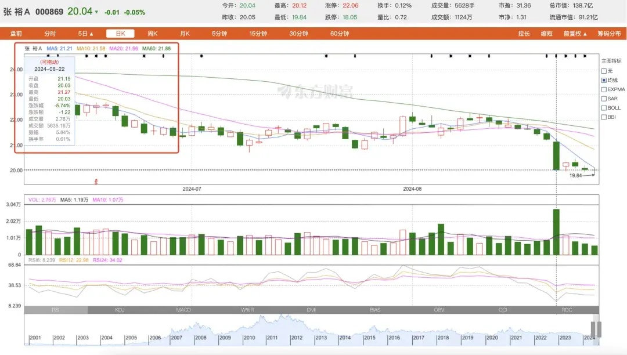The width and height of the screenshot is (627, 355).
Task: Enable the BOLL main indicator
Action: click(604, 108)
